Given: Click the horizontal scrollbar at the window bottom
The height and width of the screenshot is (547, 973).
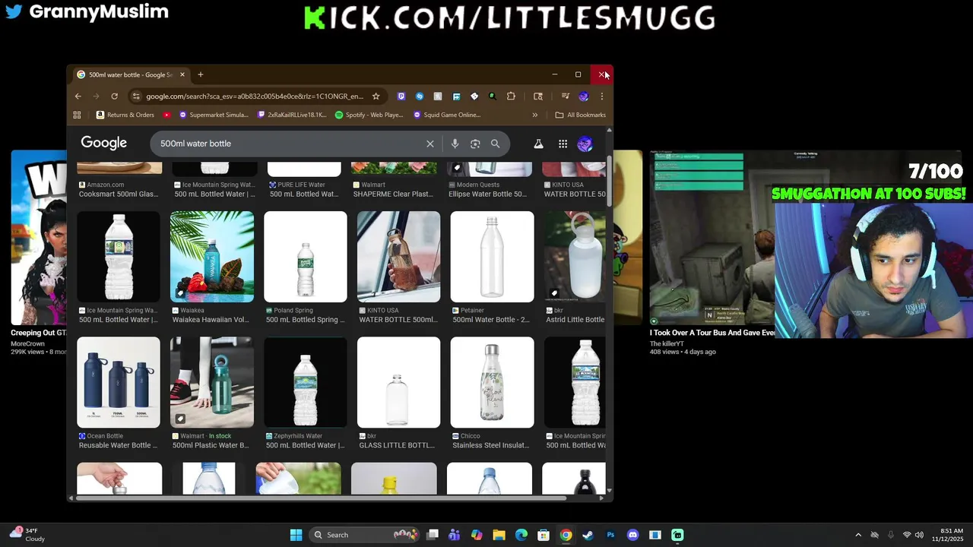Looking at the screenshot, I should point(319,498).
